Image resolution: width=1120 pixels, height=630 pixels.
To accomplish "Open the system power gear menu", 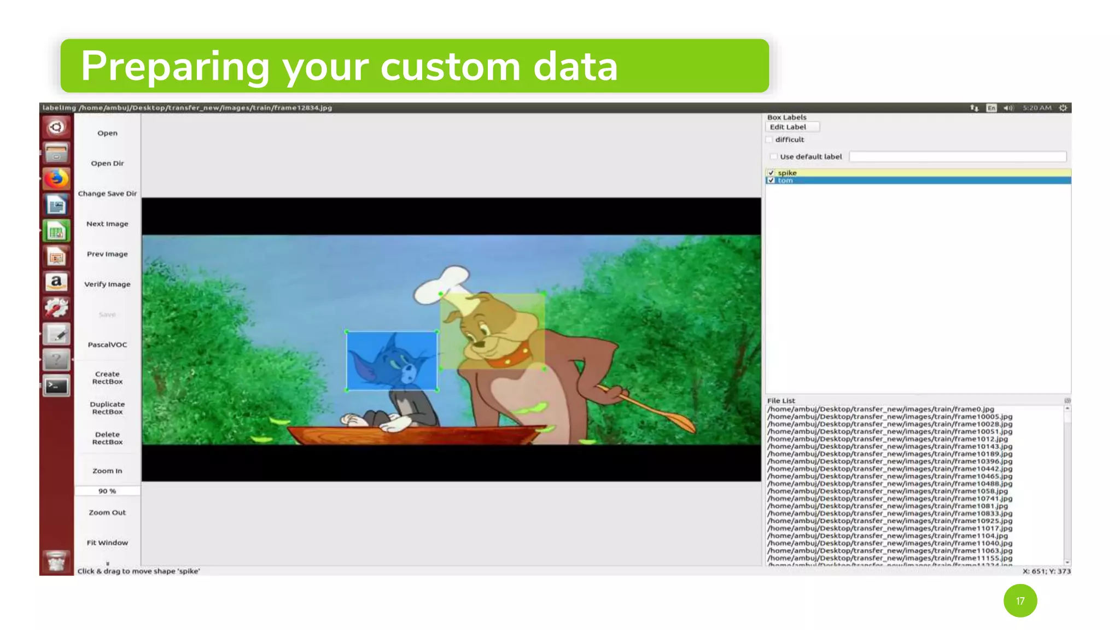I will pos(1063,108).
